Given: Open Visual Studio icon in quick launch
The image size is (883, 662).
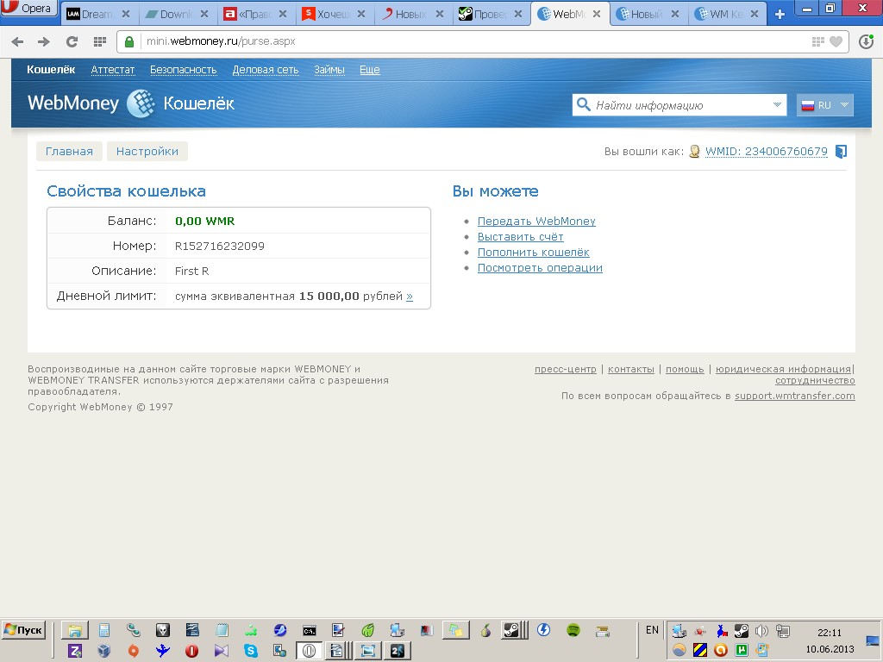Looking at the screenshot, I should [x=222, y=651].
